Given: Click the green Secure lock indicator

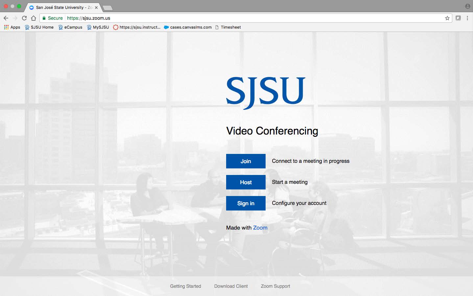Looking at the screenshot, I should tap(53, 18).
